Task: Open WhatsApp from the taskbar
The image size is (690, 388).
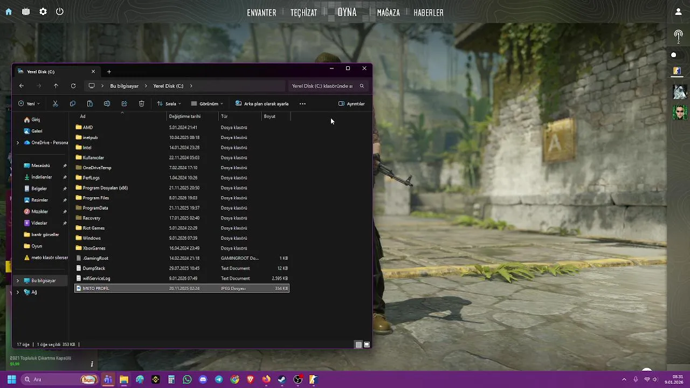Action: tap(187, 379)
